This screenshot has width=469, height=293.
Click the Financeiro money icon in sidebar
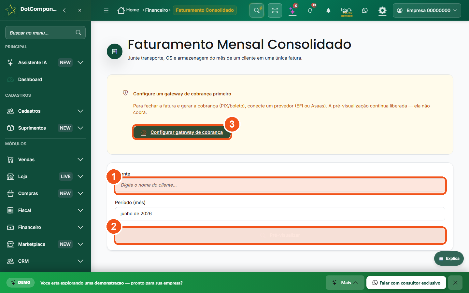10,227
